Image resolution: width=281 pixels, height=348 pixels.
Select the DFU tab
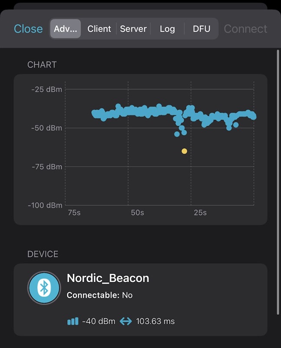201,29
